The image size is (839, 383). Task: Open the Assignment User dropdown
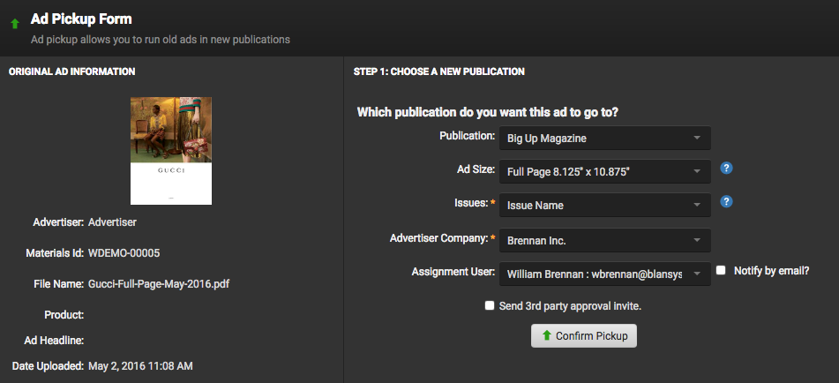click(x=604, y=274)
